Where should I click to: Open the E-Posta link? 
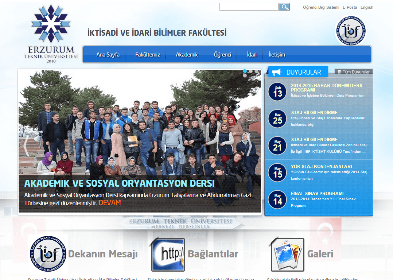point(350,8)
